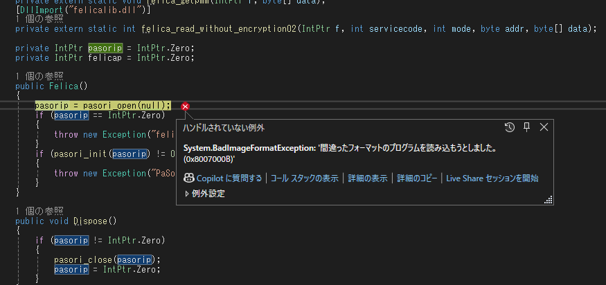Click the highlighted pasorip field declaration

point(105,48)
